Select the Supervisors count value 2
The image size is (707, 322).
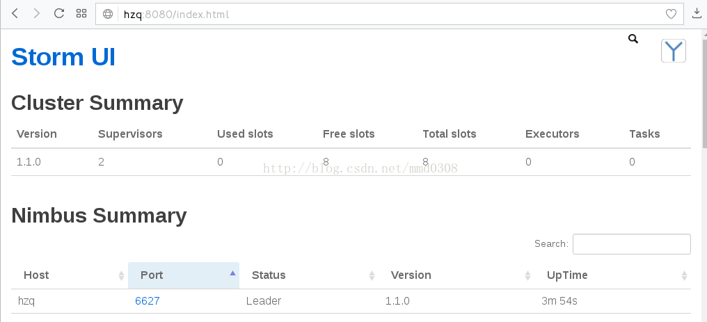pyautogui.click(x=101, y=162)
